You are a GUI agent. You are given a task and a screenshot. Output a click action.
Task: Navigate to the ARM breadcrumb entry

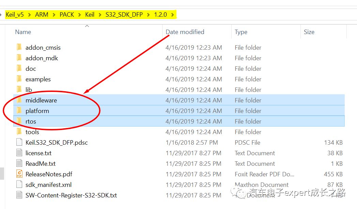[41, 14]
